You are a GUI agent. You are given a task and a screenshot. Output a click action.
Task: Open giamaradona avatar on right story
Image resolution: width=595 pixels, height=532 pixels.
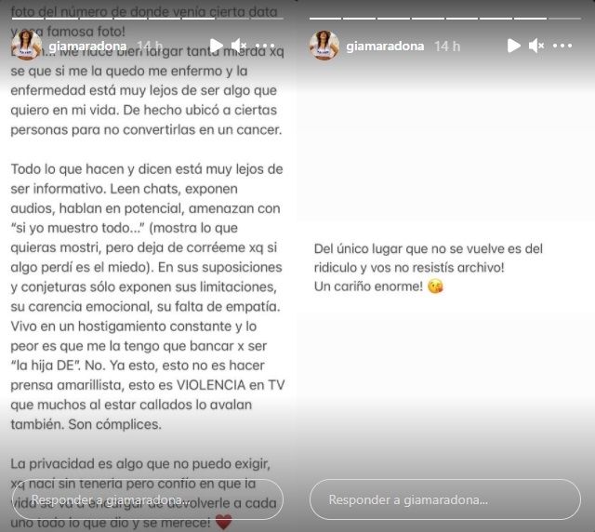[324, 46]
